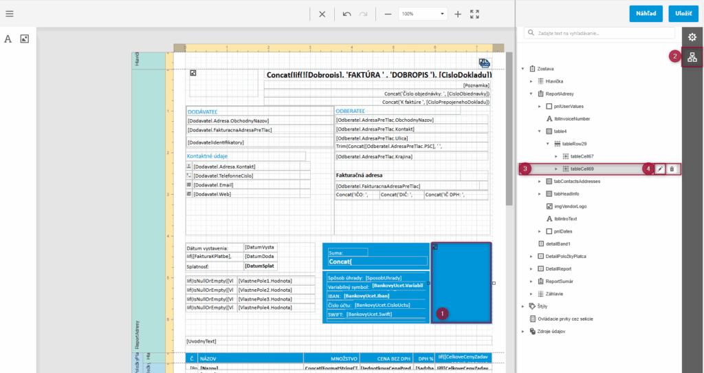Select the Picture box tool
Screen dimensions: 704x373
tap(24, 39)
